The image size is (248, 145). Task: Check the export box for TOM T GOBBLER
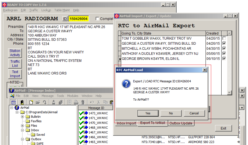224,38
